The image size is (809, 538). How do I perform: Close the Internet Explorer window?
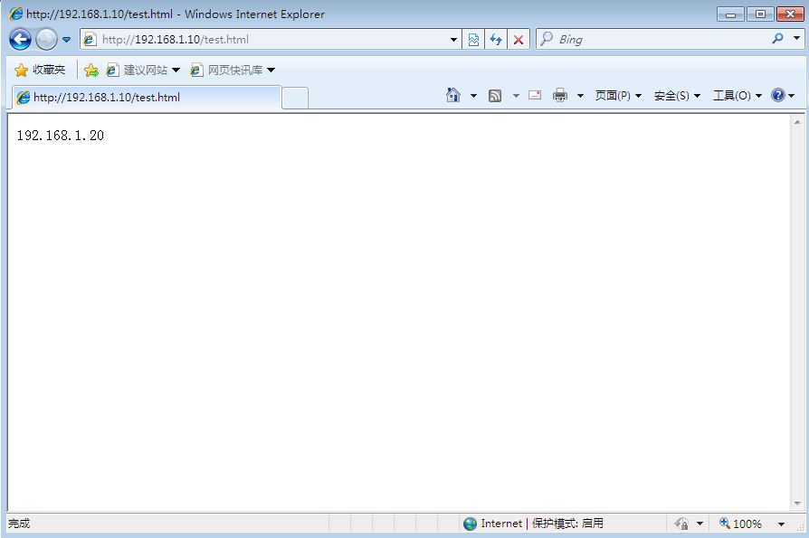(x=790, y=14)
